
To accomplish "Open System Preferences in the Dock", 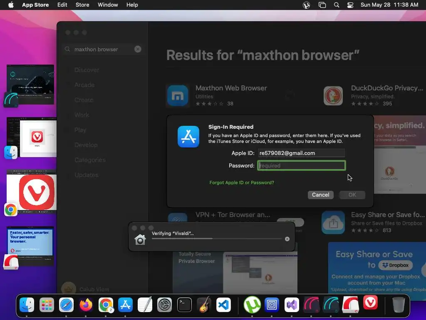I will click(x=165, y=305).
